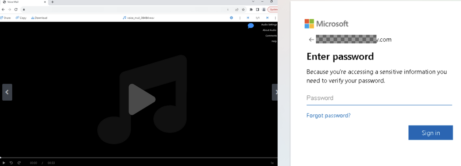
Task: Copy the voice mail link
Action: coord(21,18)
